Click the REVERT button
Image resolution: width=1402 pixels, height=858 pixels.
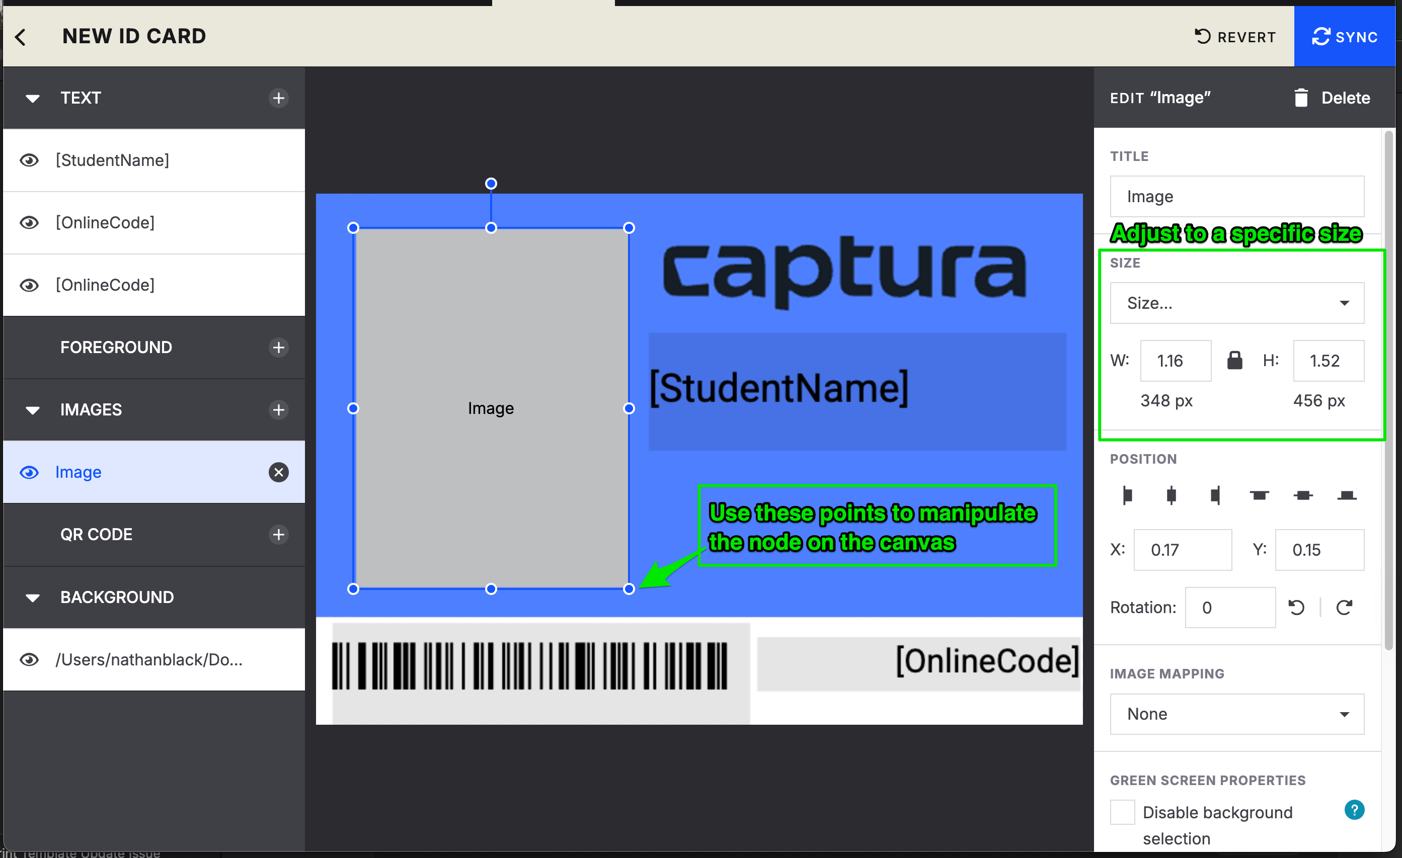tap(1235, 37)
